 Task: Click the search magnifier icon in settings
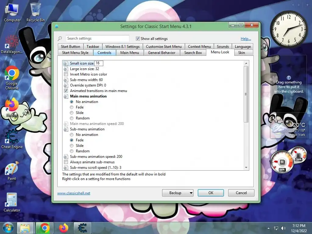(x=60, y=38)
